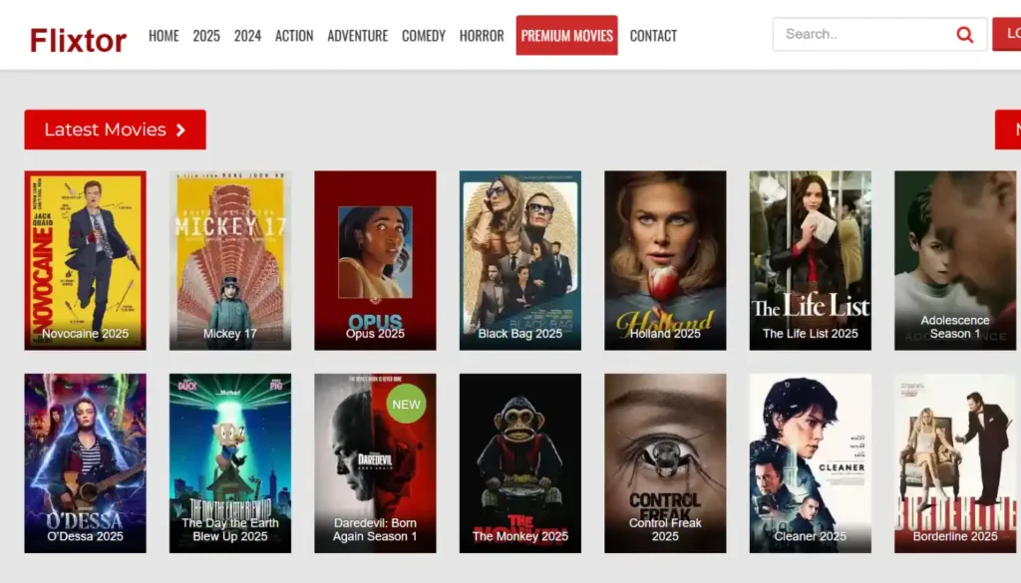Open the Cleaner 2025 poster

(x=810, y=463)
